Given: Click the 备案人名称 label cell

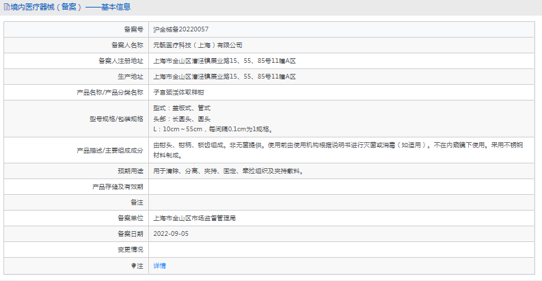Looking at the screenshot, I should point(127,45).
